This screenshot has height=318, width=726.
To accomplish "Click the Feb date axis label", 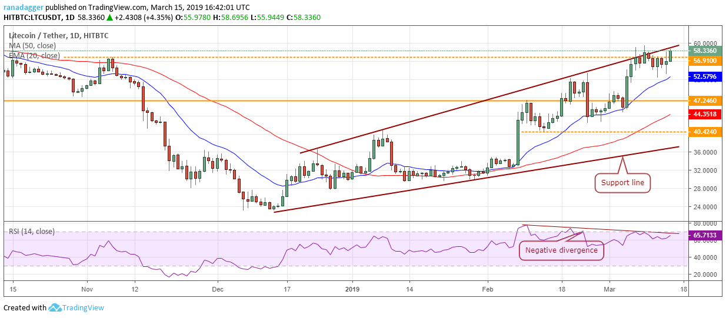I will [x=488, y=289].
